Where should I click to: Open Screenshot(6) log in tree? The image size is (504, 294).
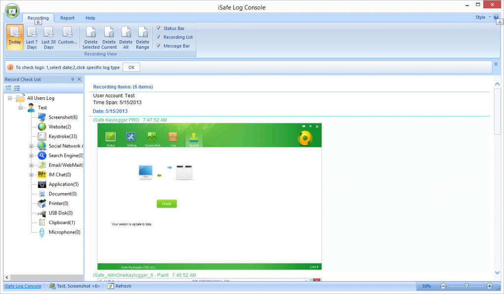click(63, 118)
